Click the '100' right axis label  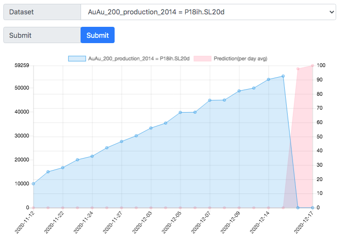click(x=321, y=66)
